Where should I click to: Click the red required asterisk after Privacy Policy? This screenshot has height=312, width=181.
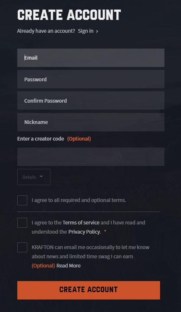pos(105,231)
